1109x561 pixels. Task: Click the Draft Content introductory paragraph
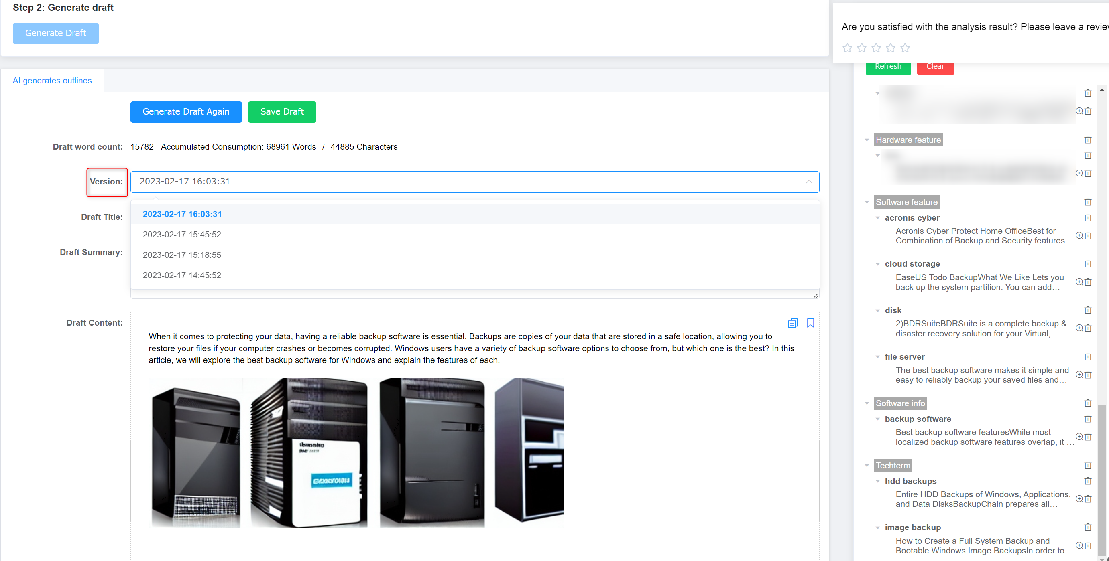[471, 348]
